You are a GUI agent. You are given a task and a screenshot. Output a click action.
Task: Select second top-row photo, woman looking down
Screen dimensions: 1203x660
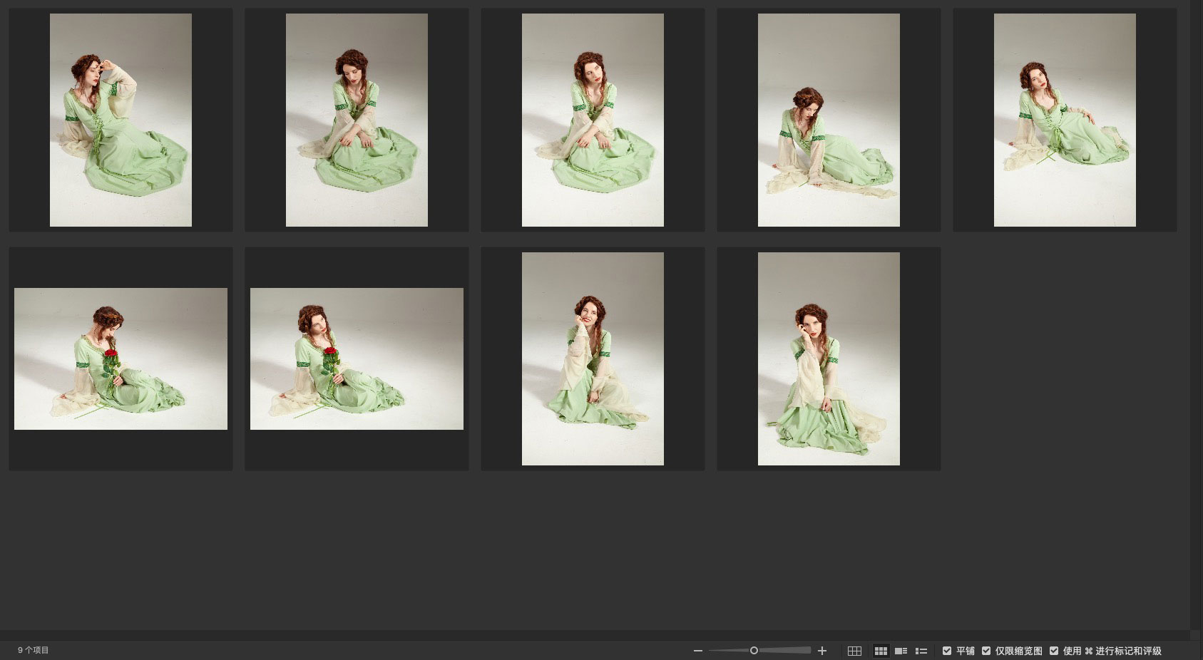pyautogui.click(x=357, y=120)
